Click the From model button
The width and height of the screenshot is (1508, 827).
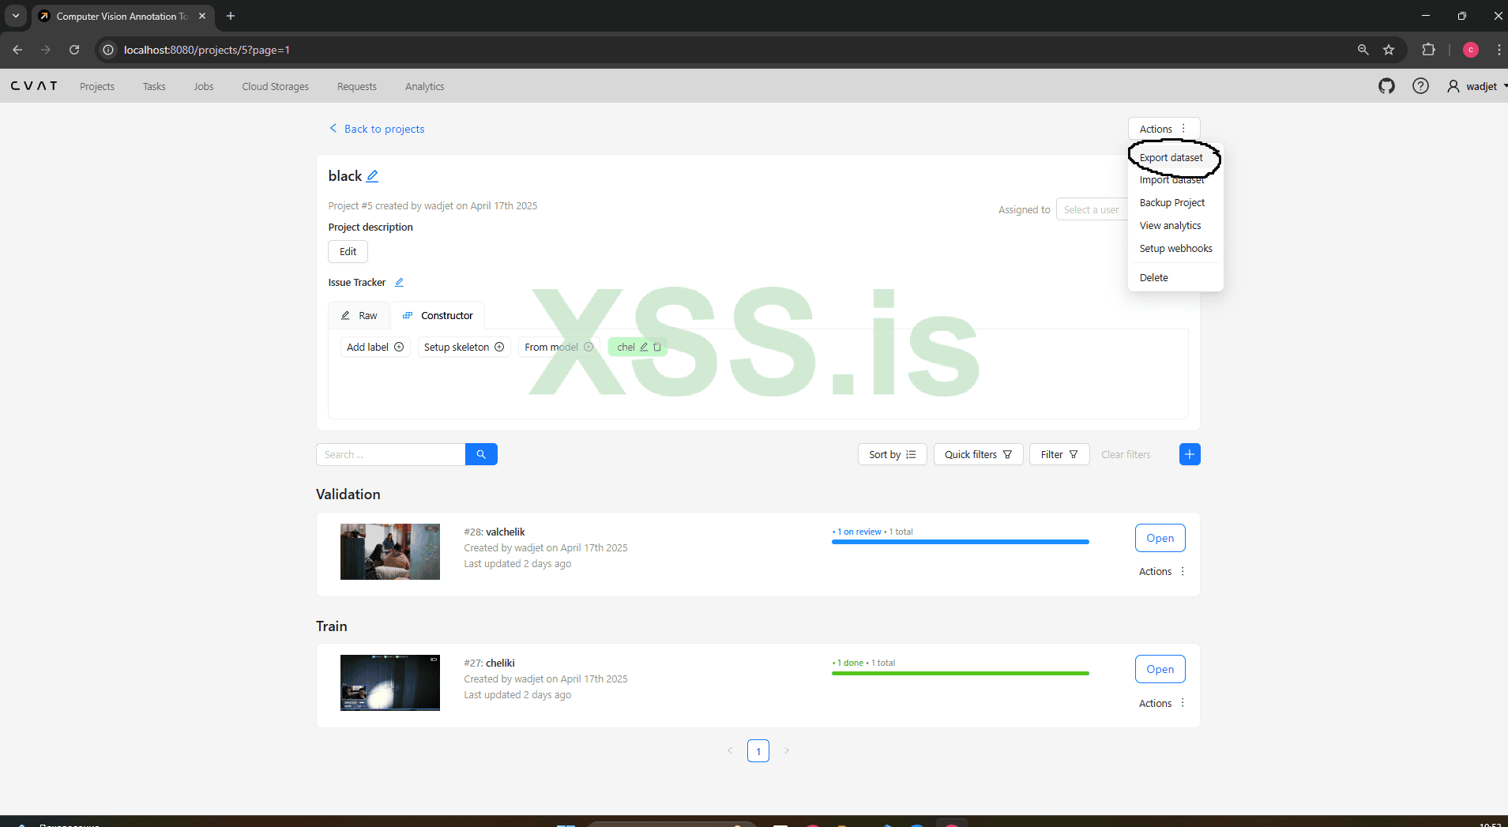[559, 347]
